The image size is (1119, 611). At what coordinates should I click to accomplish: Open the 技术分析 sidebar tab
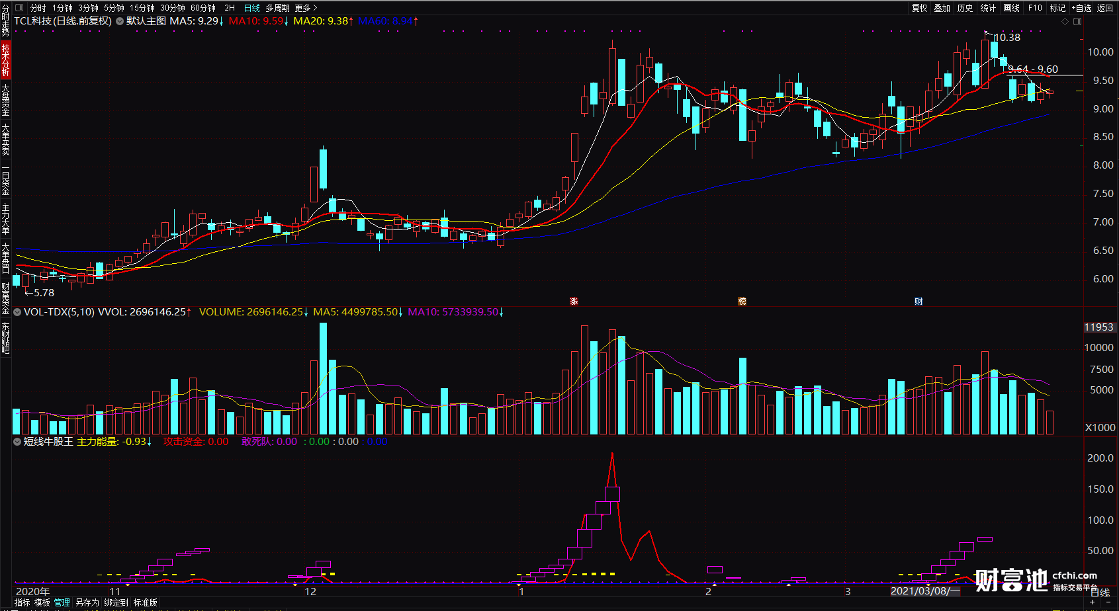[x=5, y=60]
